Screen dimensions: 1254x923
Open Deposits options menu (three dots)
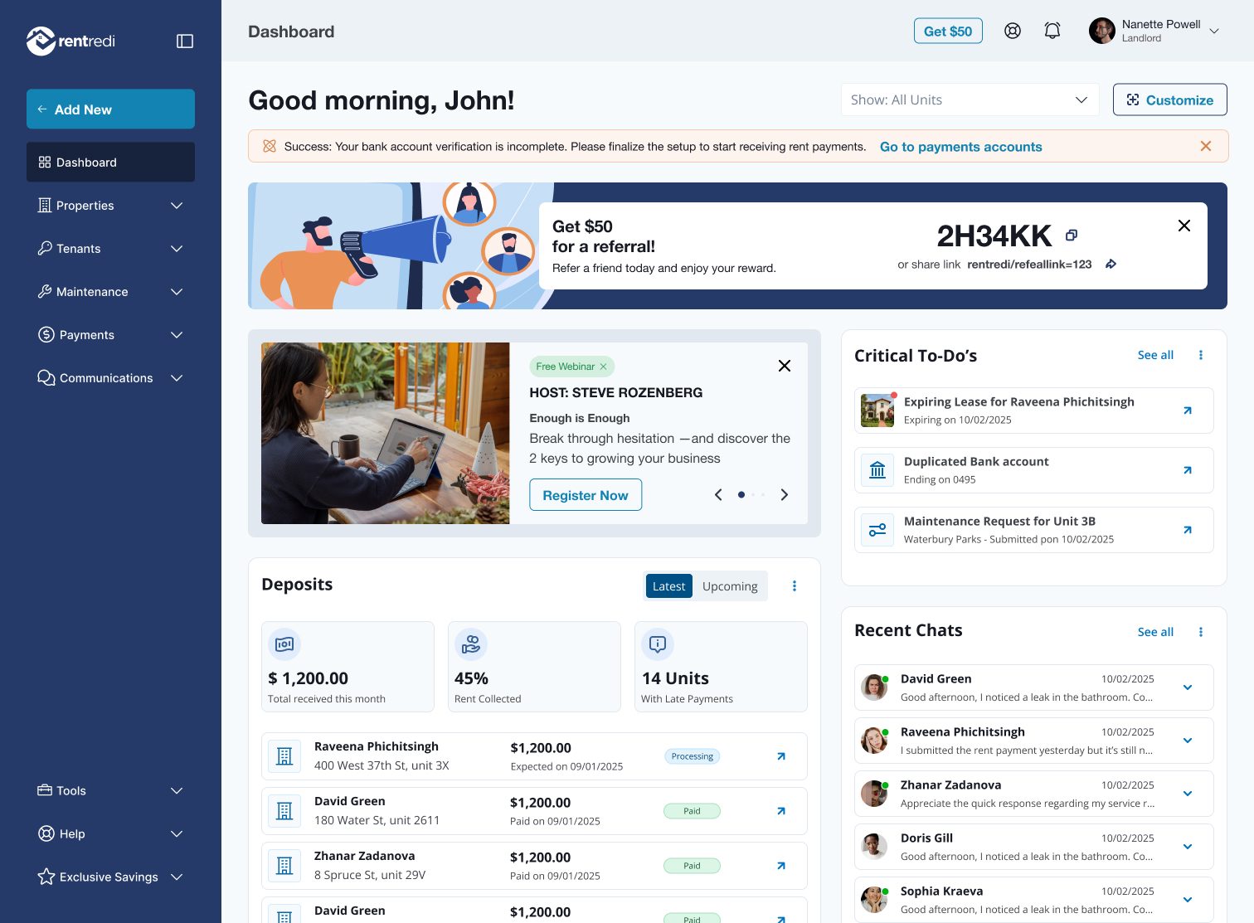(x=795, y=586)
